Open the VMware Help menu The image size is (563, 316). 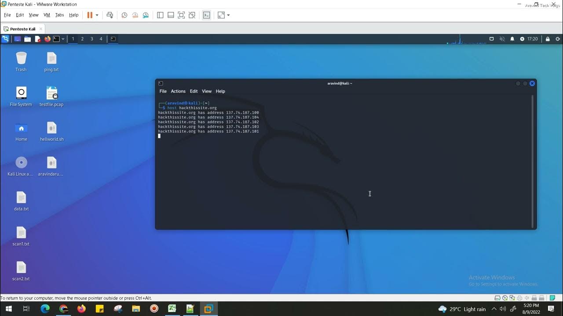[74, 15]
